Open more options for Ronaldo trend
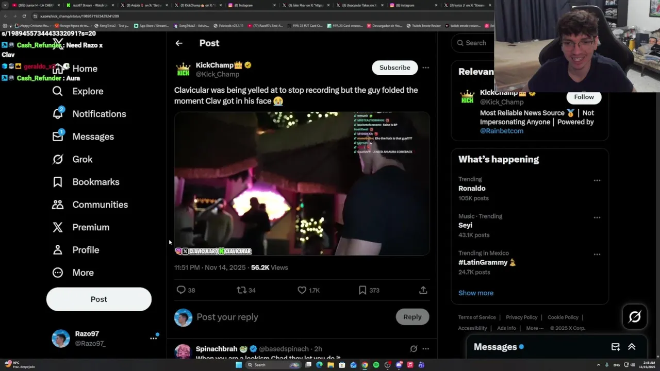The image size is (660, 371). [597, 180]
